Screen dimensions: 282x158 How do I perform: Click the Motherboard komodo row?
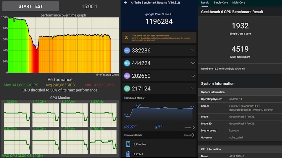240,131
